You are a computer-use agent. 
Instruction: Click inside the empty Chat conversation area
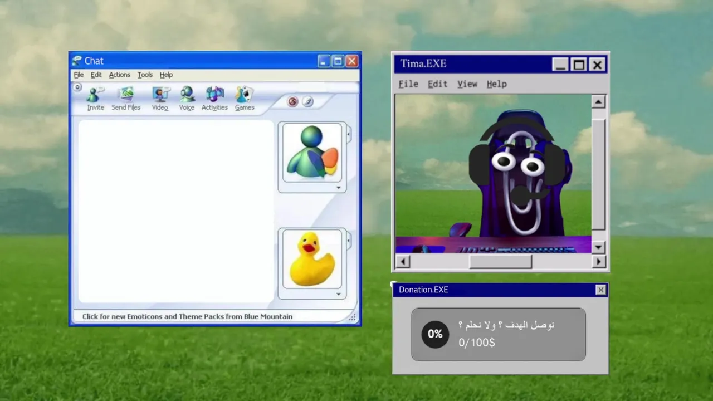click(x=175, y=212)
